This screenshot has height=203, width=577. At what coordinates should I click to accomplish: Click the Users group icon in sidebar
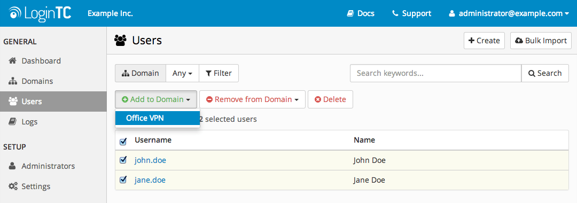[13, 101]
